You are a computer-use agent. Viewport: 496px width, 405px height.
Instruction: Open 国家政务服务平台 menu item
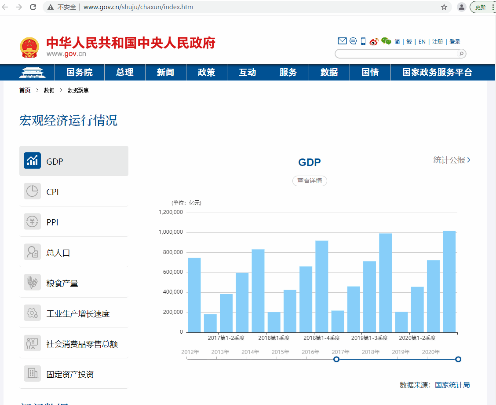click(437, 73)
